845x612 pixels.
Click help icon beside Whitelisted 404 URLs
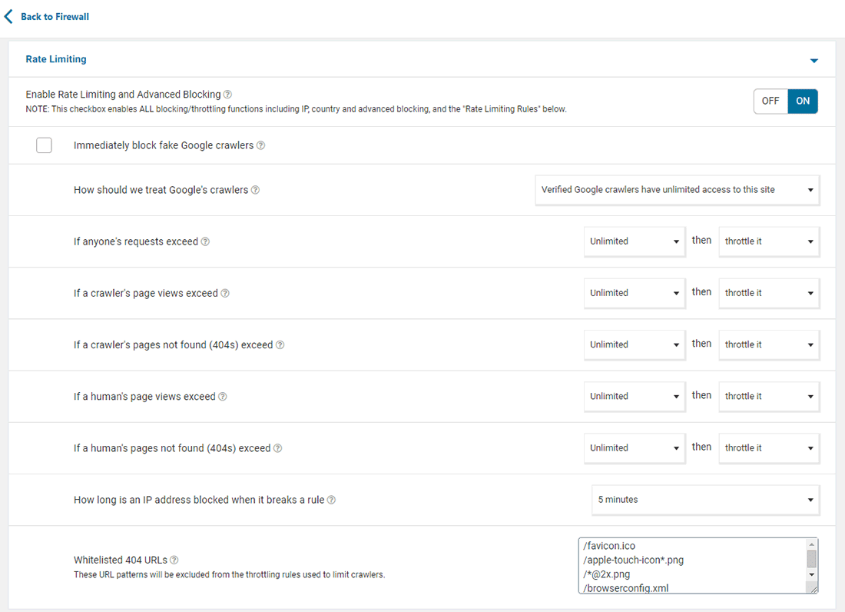(174, 560)
